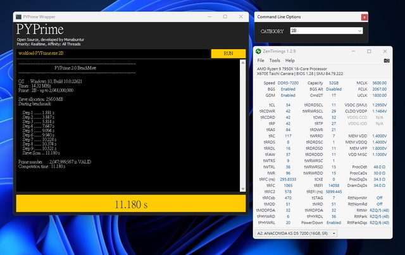Click the ZenTimings app logo icon
The height and width of the screenshot is (255, 405).
pyautogui.click(x=259, y=50)
